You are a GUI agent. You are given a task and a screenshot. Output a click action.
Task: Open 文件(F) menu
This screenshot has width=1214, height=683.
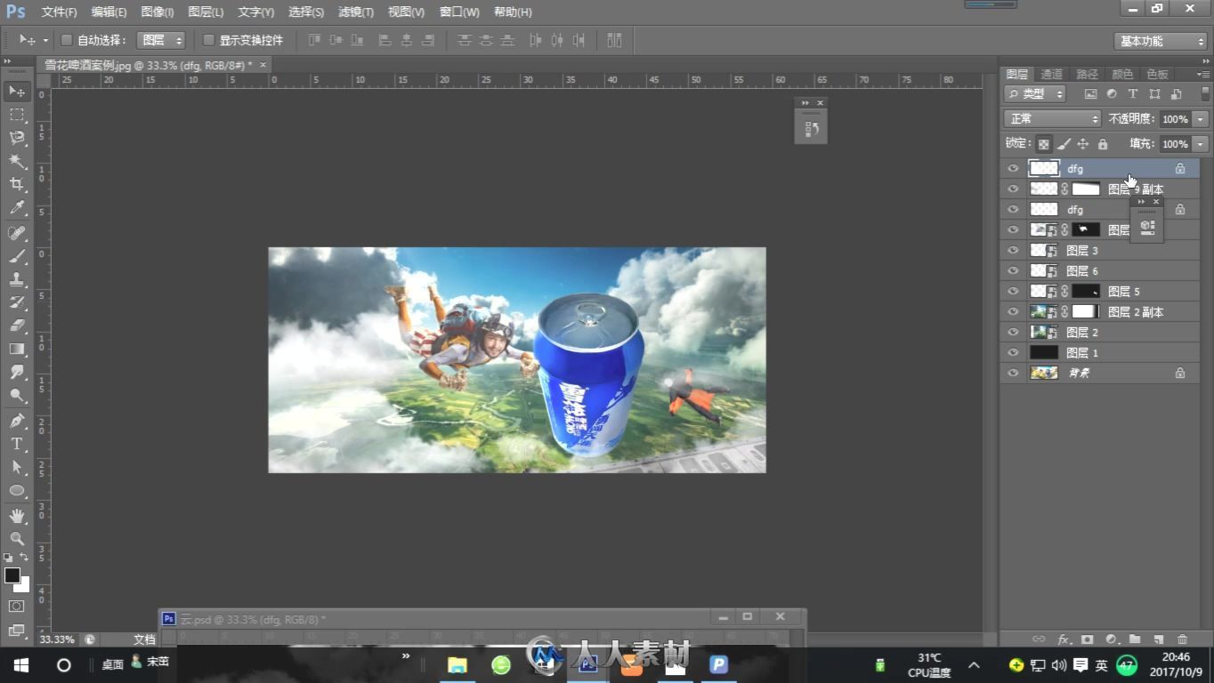pyautogui.click(x=59, y=12)
